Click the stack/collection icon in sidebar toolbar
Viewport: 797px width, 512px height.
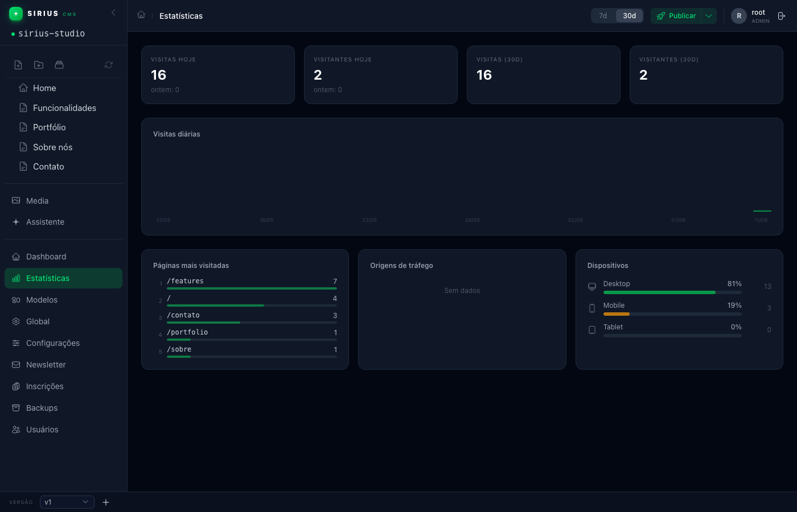pos(59,65)
